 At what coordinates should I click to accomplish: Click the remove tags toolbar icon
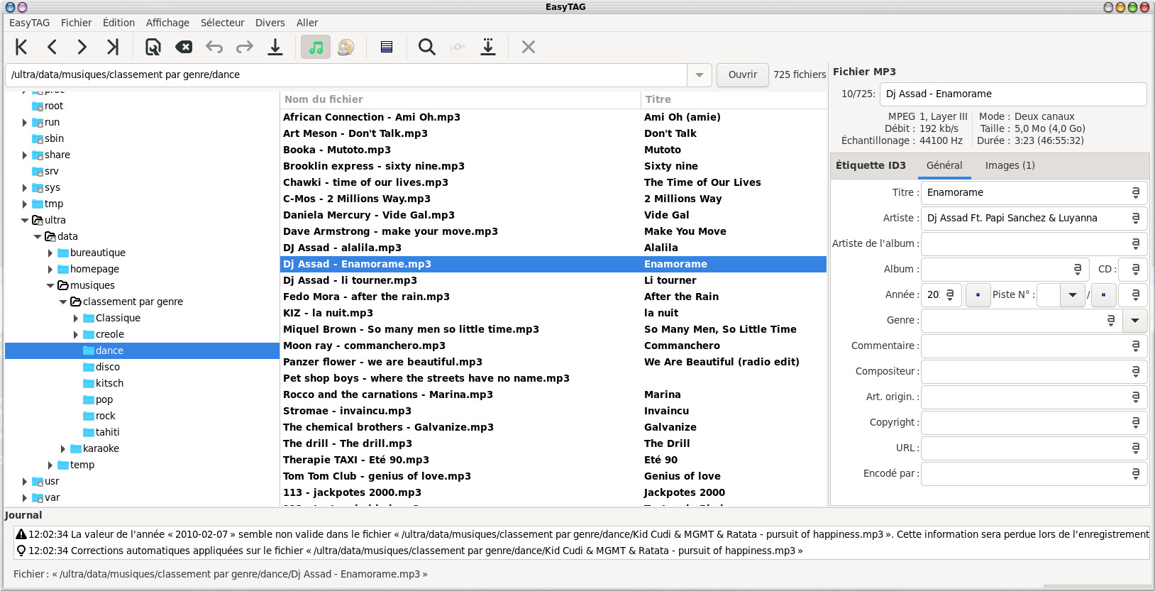pos(184,47)
